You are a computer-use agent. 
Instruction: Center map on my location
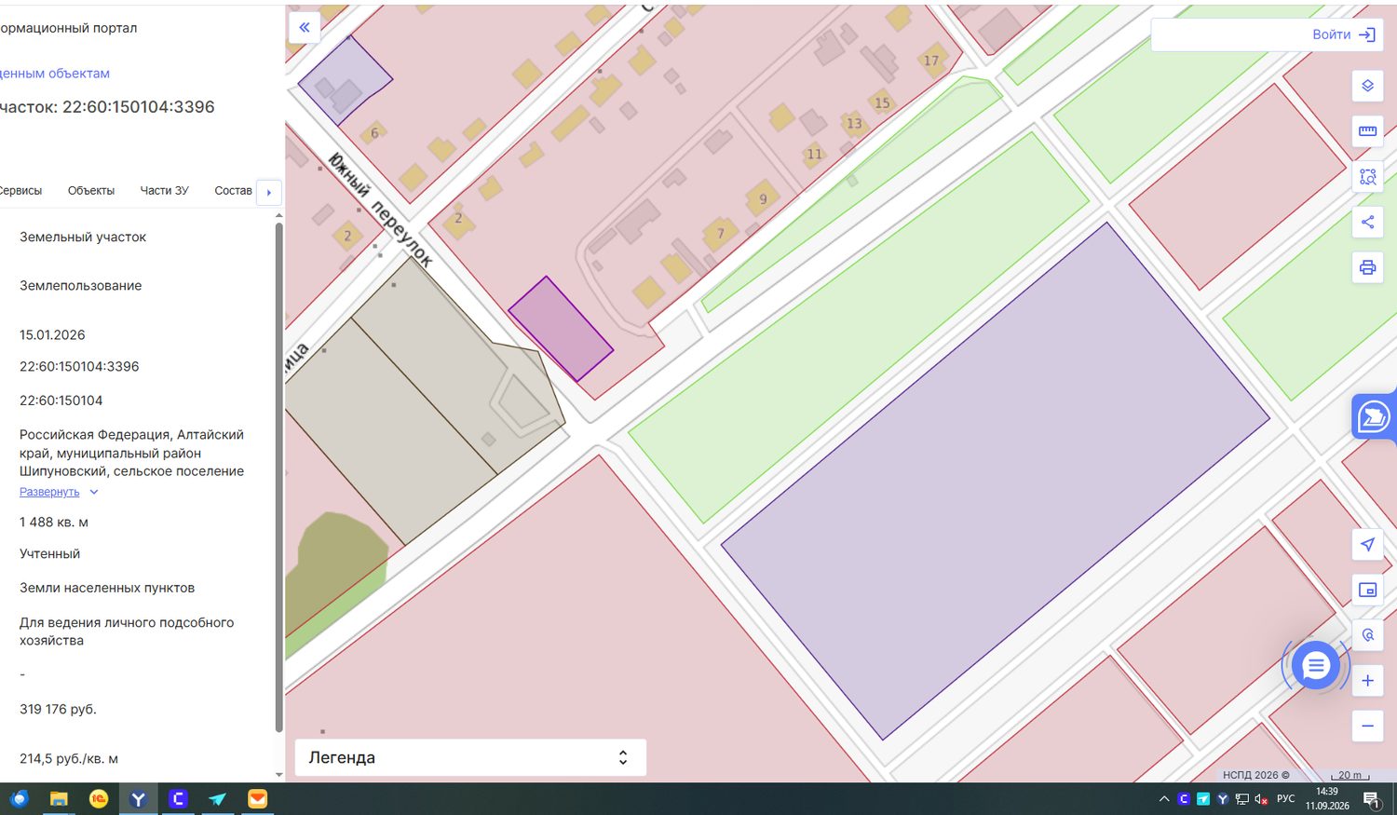(x=1367, y=545)
